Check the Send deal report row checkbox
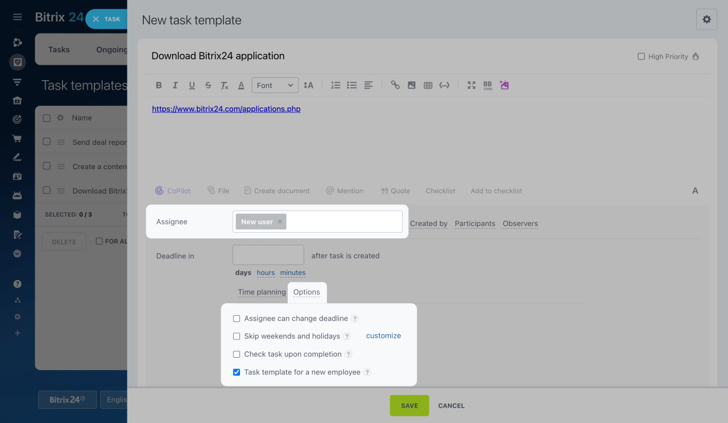This screenshot has width=728, height=423. click(47, 142)
